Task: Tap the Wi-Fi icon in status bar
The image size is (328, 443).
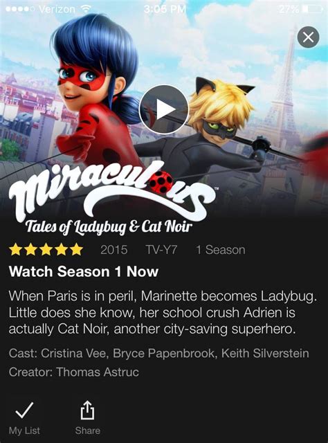Action: click(x=85, y=9)
